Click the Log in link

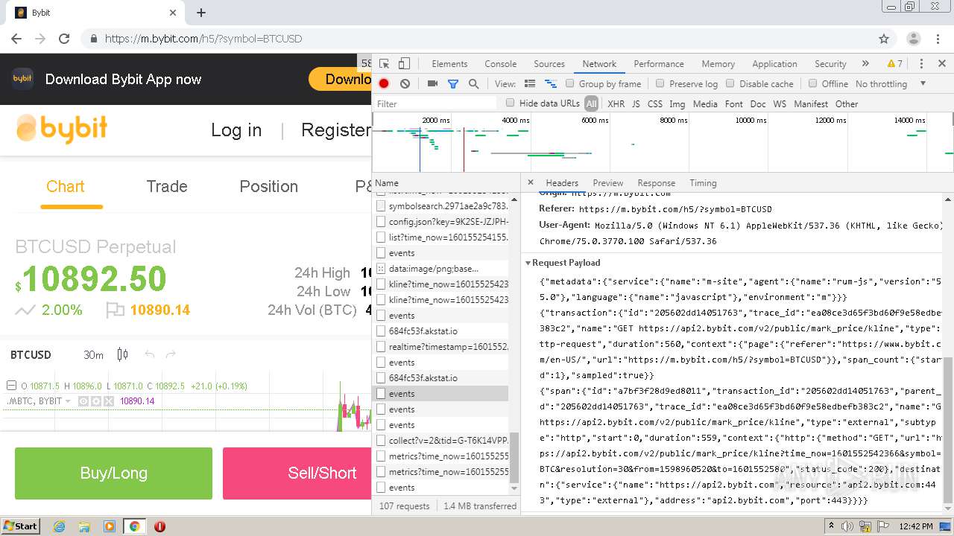[236, 130]
